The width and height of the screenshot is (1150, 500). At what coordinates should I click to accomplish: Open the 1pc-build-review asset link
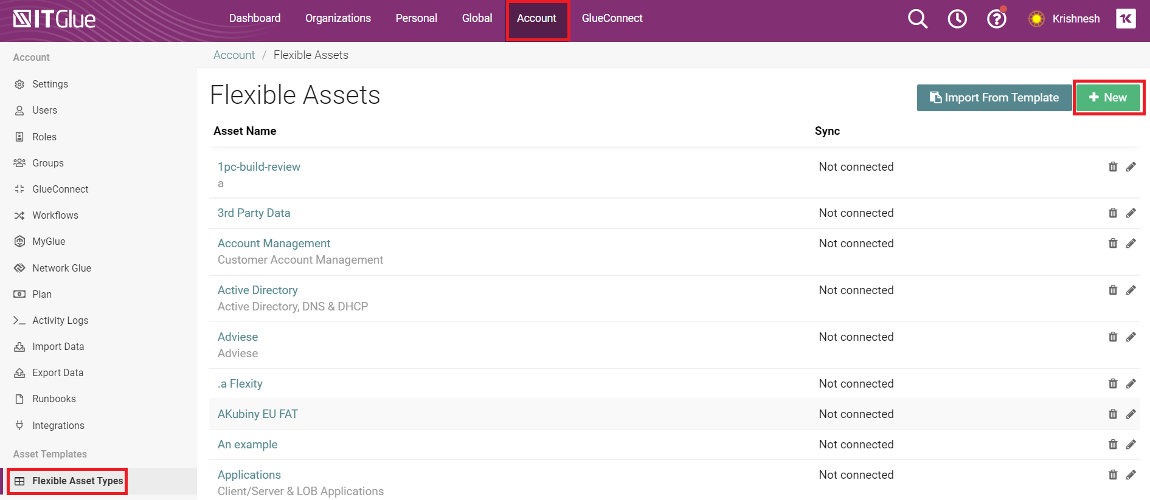tap(259, 166)
